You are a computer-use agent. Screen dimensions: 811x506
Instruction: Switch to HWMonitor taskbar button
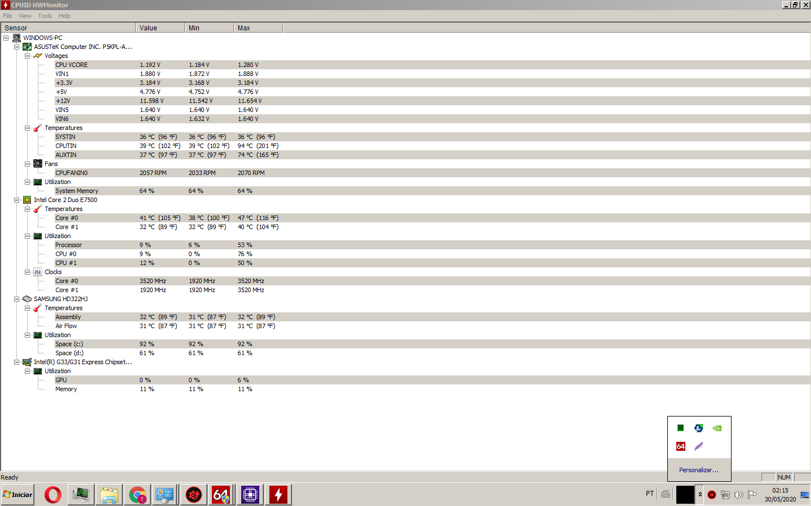[x=278, y=495]
